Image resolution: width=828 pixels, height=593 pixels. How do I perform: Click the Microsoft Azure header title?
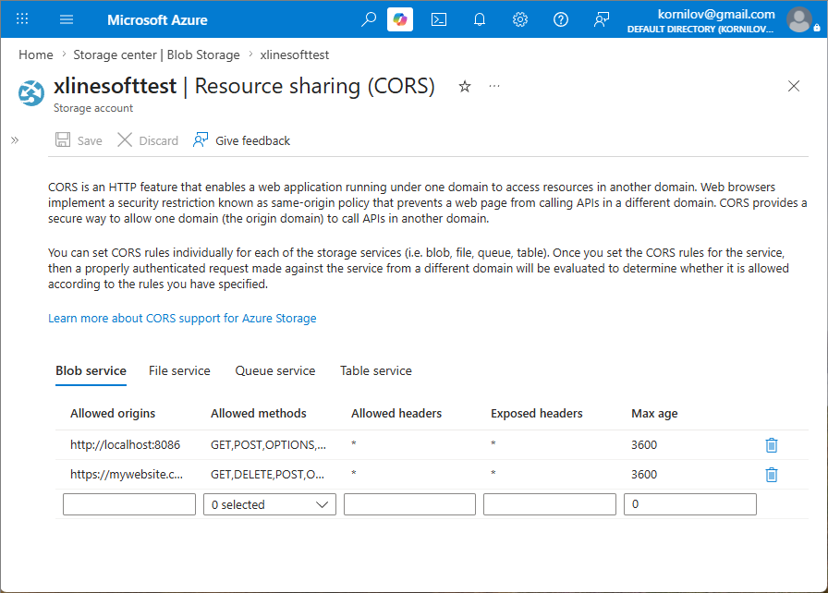click(x=157, y=20)
